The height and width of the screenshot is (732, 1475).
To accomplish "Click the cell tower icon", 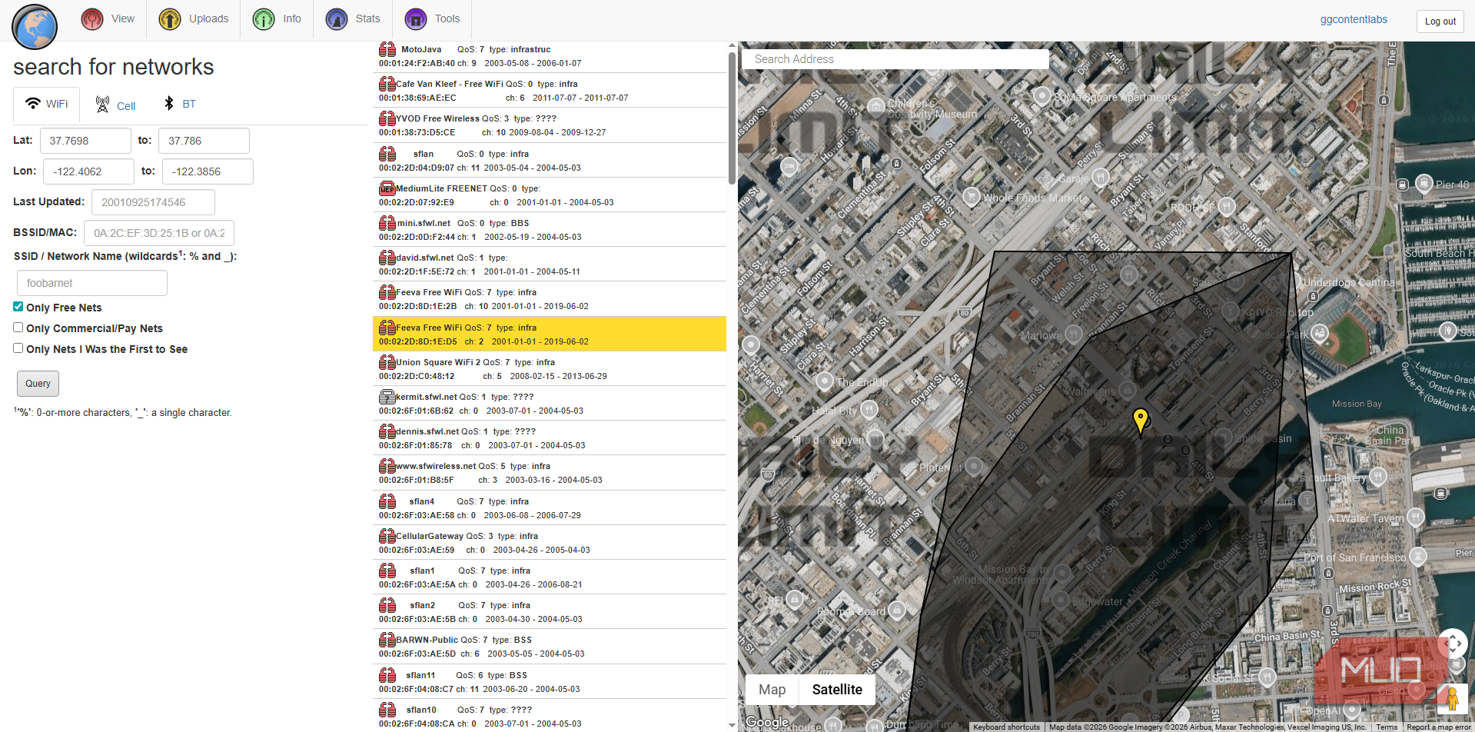I will 102,105.
